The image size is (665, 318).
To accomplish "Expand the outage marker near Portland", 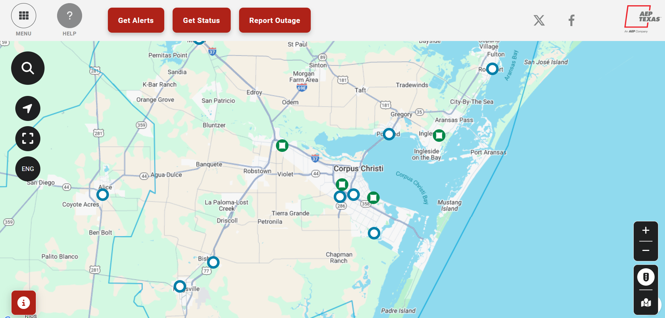I will 389,134.
